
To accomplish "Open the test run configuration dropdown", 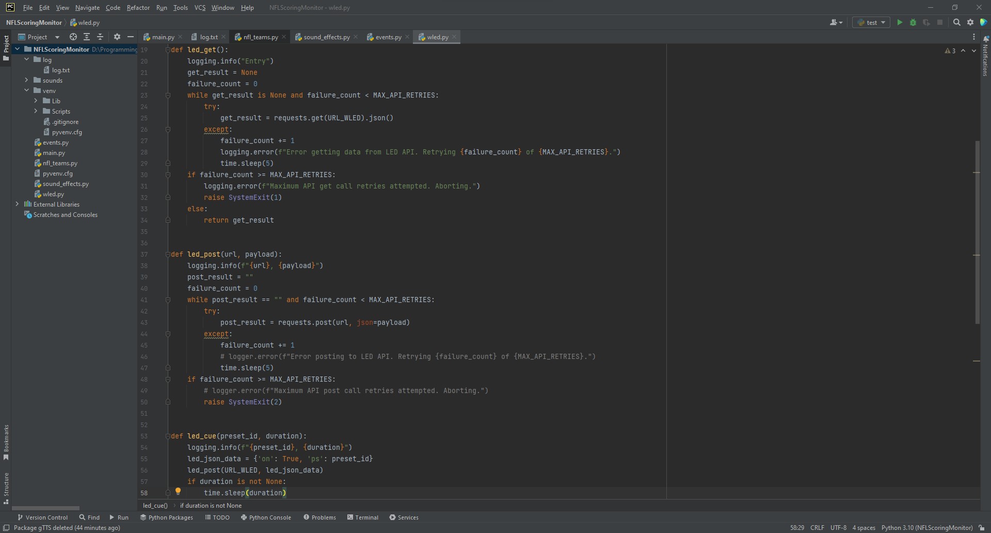I will click(x=872, y=22).
